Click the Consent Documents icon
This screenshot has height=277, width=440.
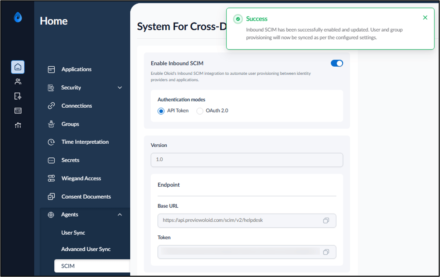coord(51,196)
